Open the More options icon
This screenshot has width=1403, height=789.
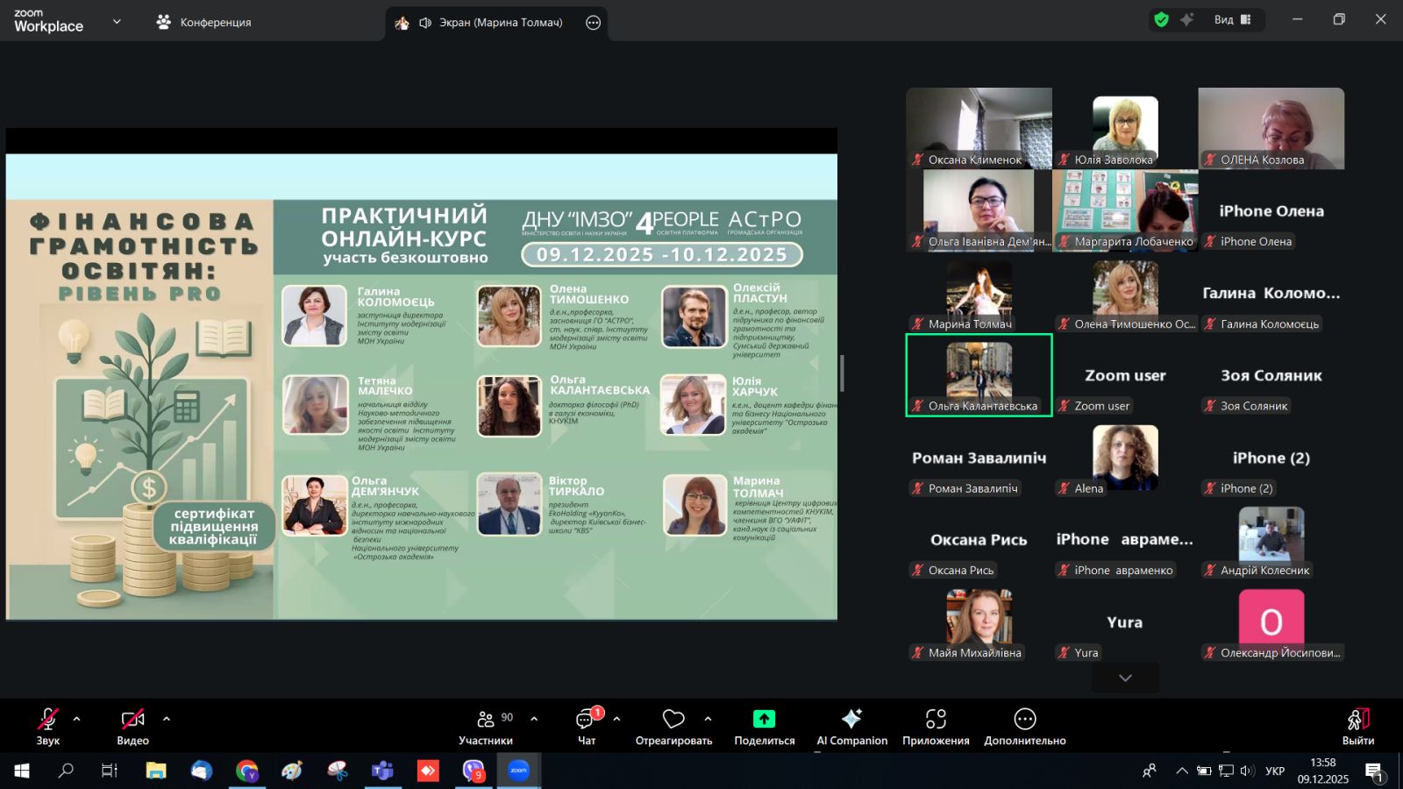pyautogui.click(x=1024, y=720)
